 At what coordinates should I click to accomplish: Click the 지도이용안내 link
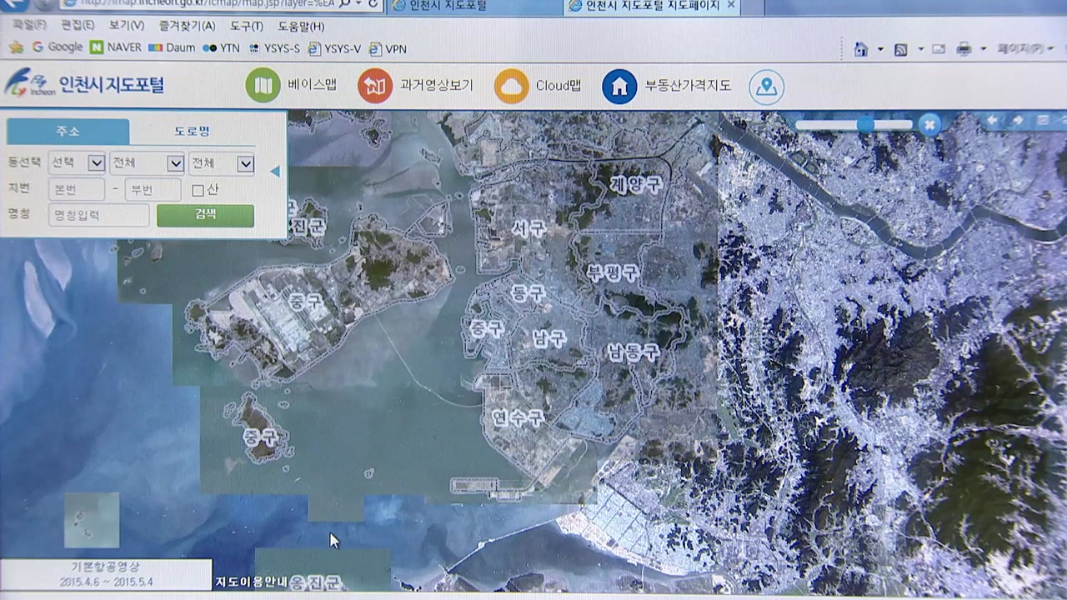tap(252, 582)
